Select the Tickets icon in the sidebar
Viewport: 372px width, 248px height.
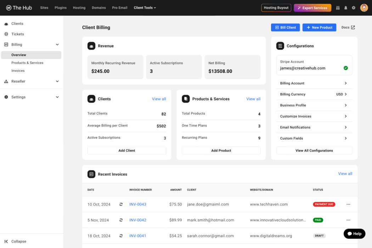pos(6,34)
